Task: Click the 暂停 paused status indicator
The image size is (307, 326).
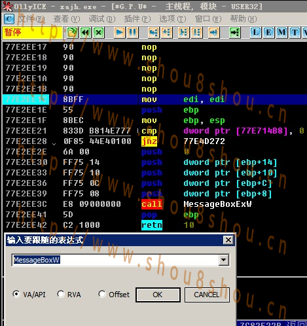Action: pos(32,33)
